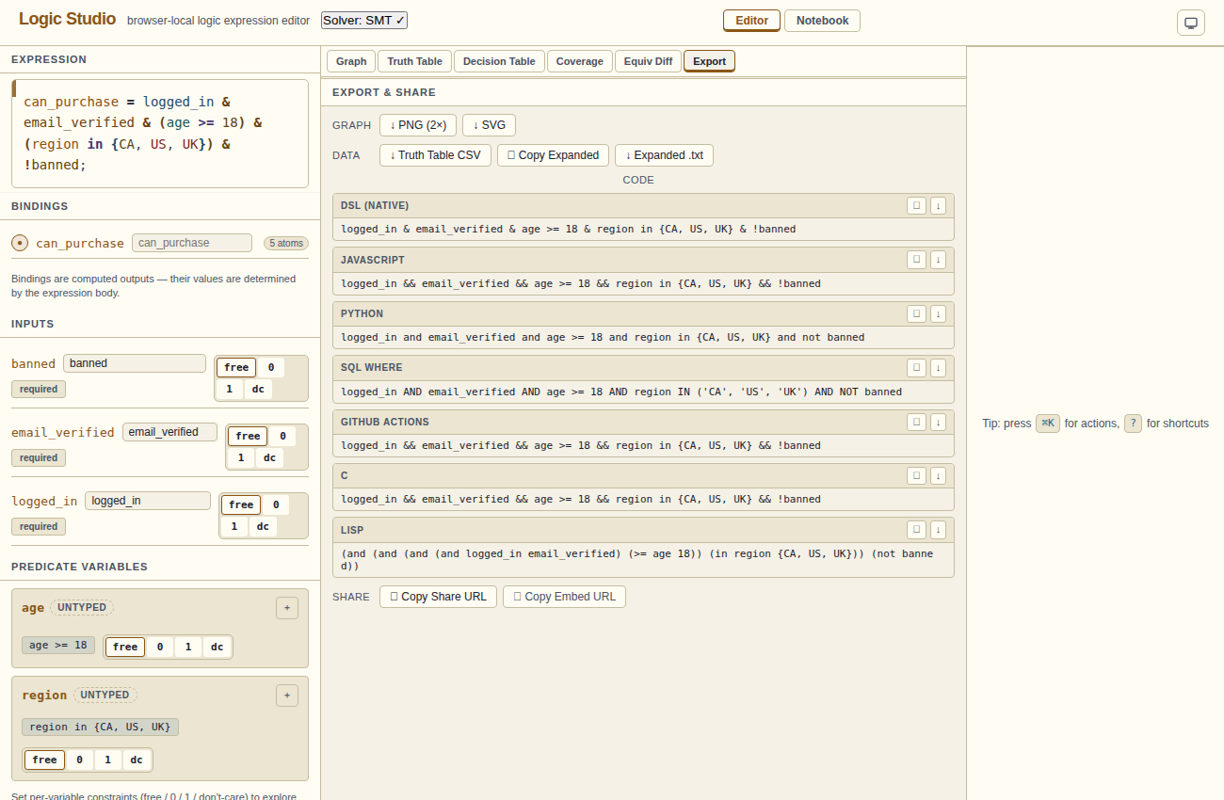Click 'region in {CA, US, UK}' predicate chip
This screenshot has width=1224, height=800.
tap(100, 728)
